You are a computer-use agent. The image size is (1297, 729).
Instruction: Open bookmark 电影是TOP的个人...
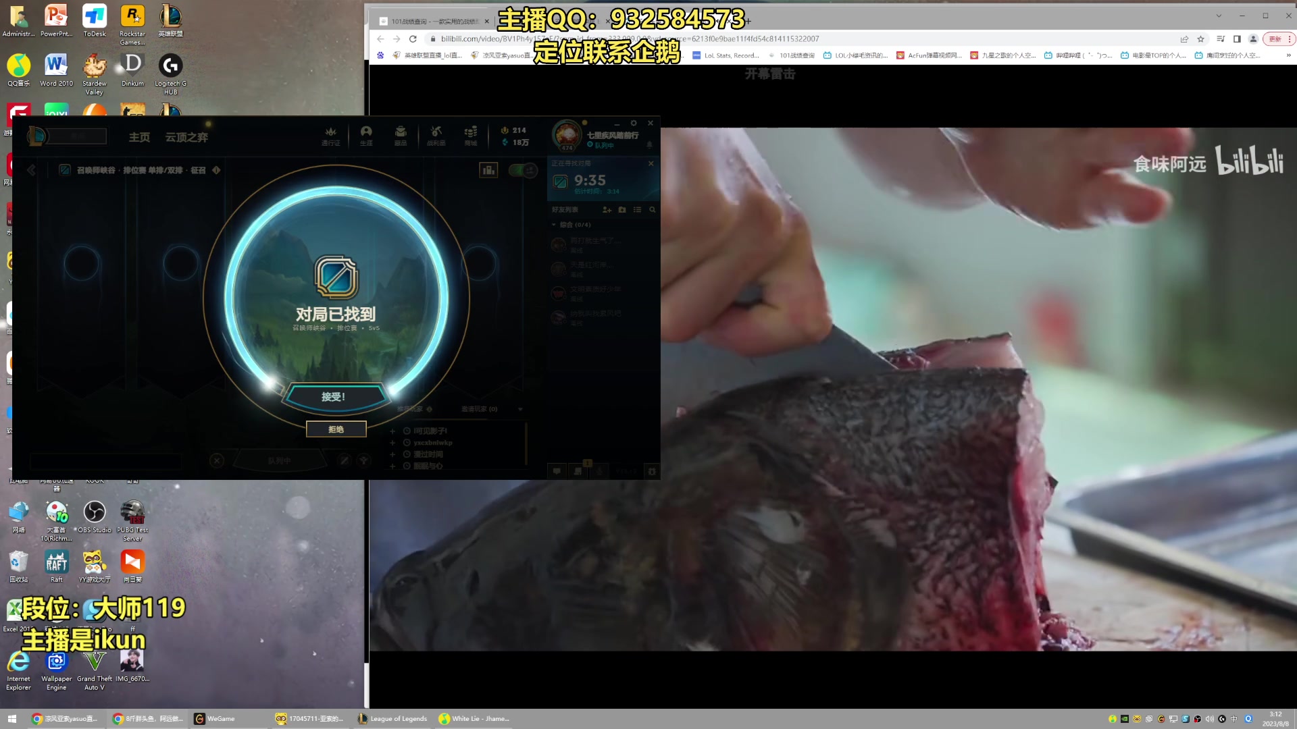pyautogui.click(x=1153, y=55)
